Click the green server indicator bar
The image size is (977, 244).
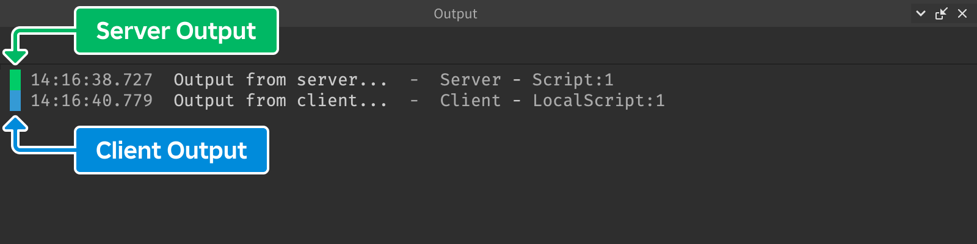[15, 80]
